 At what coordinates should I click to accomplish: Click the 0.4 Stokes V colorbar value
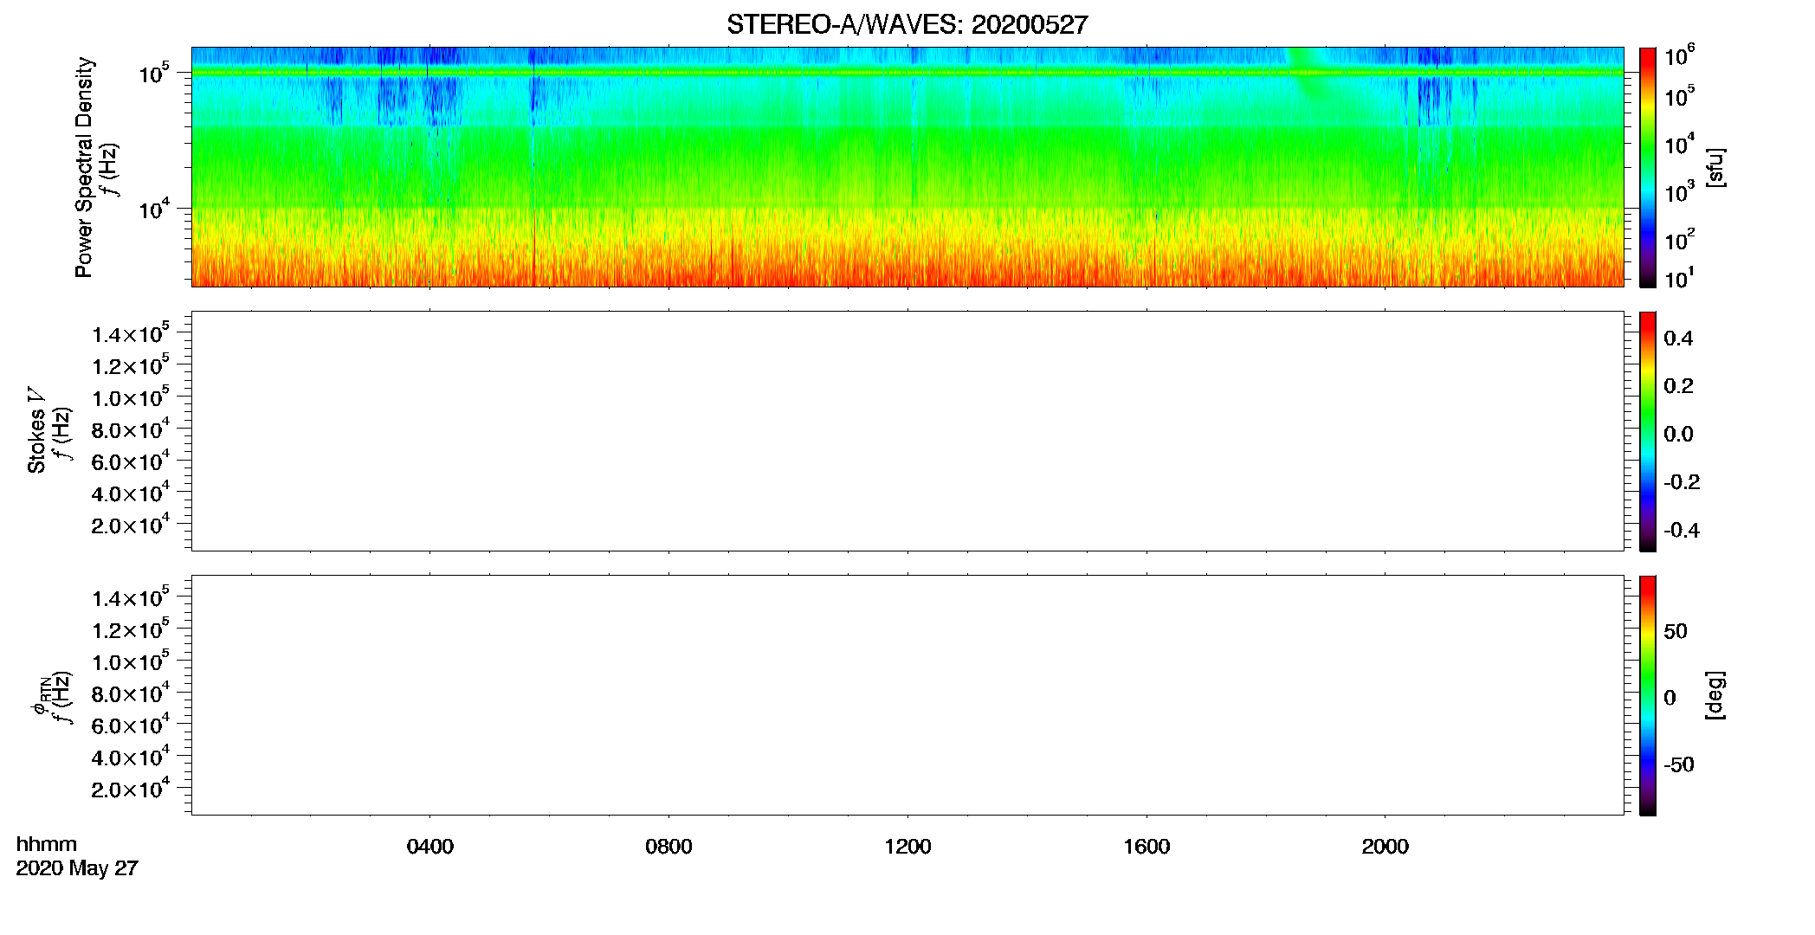pos(1678,339)
